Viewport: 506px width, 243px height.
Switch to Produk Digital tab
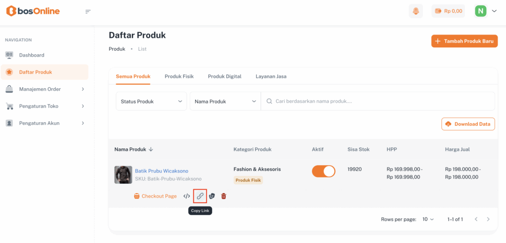(224, 76)
